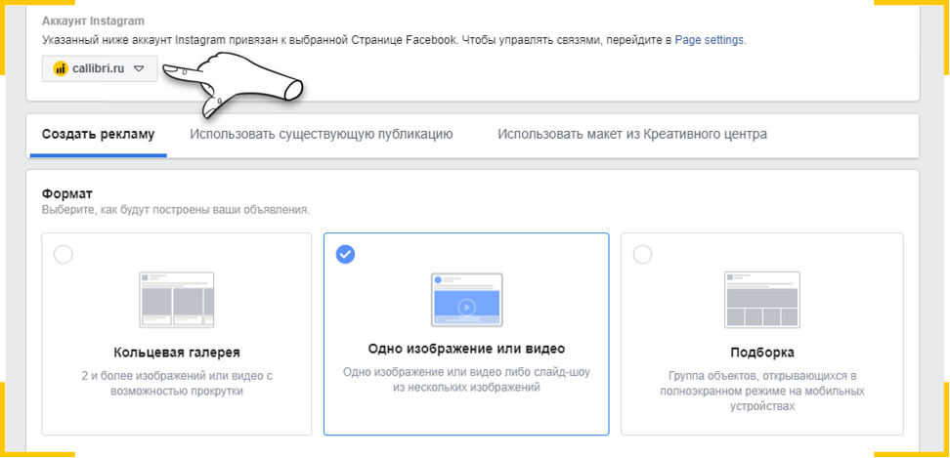This screenshot has height=458, width=950.
Task: Select the Кольцевая галерея radio button
Action: tap(64, 255)
